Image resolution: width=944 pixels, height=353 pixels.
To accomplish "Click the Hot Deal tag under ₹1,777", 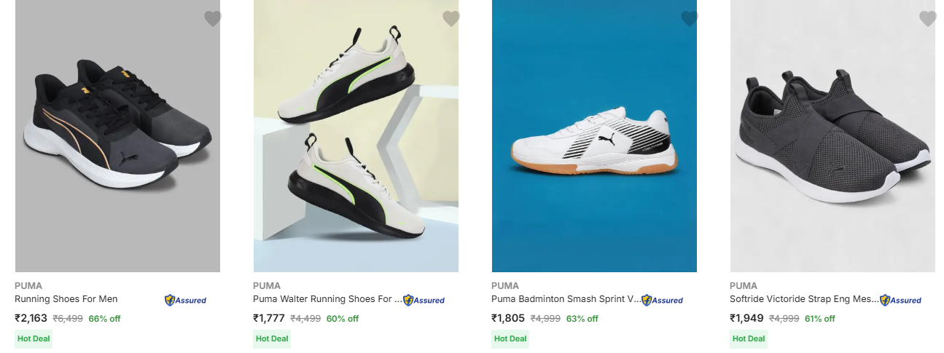I will [272, 338].
